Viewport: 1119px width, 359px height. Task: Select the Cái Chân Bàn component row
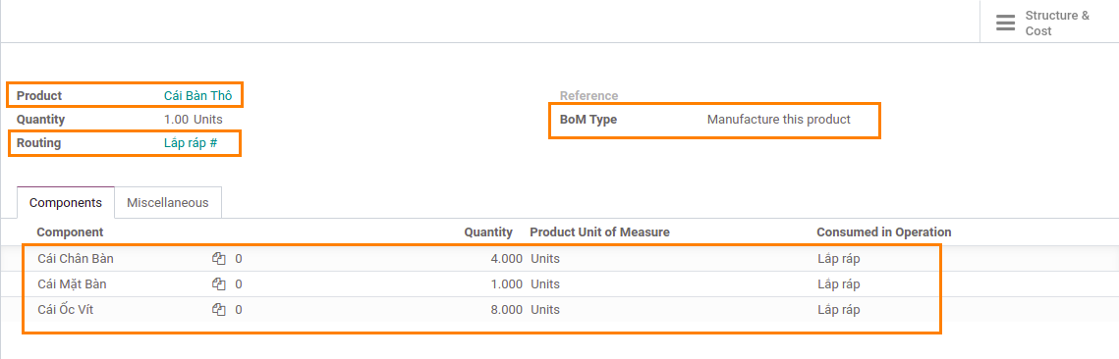click(560, 259)
